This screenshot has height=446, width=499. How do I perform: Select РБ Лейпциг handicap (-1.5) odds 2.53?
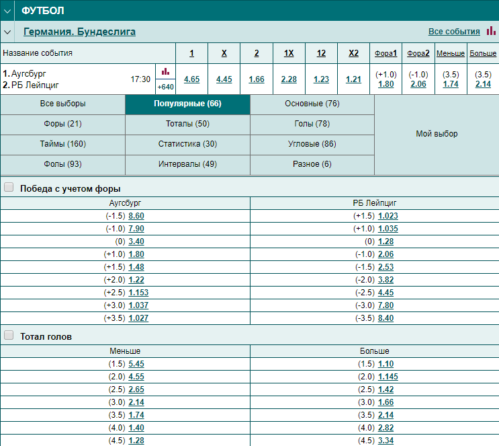(x=385, y=267)
